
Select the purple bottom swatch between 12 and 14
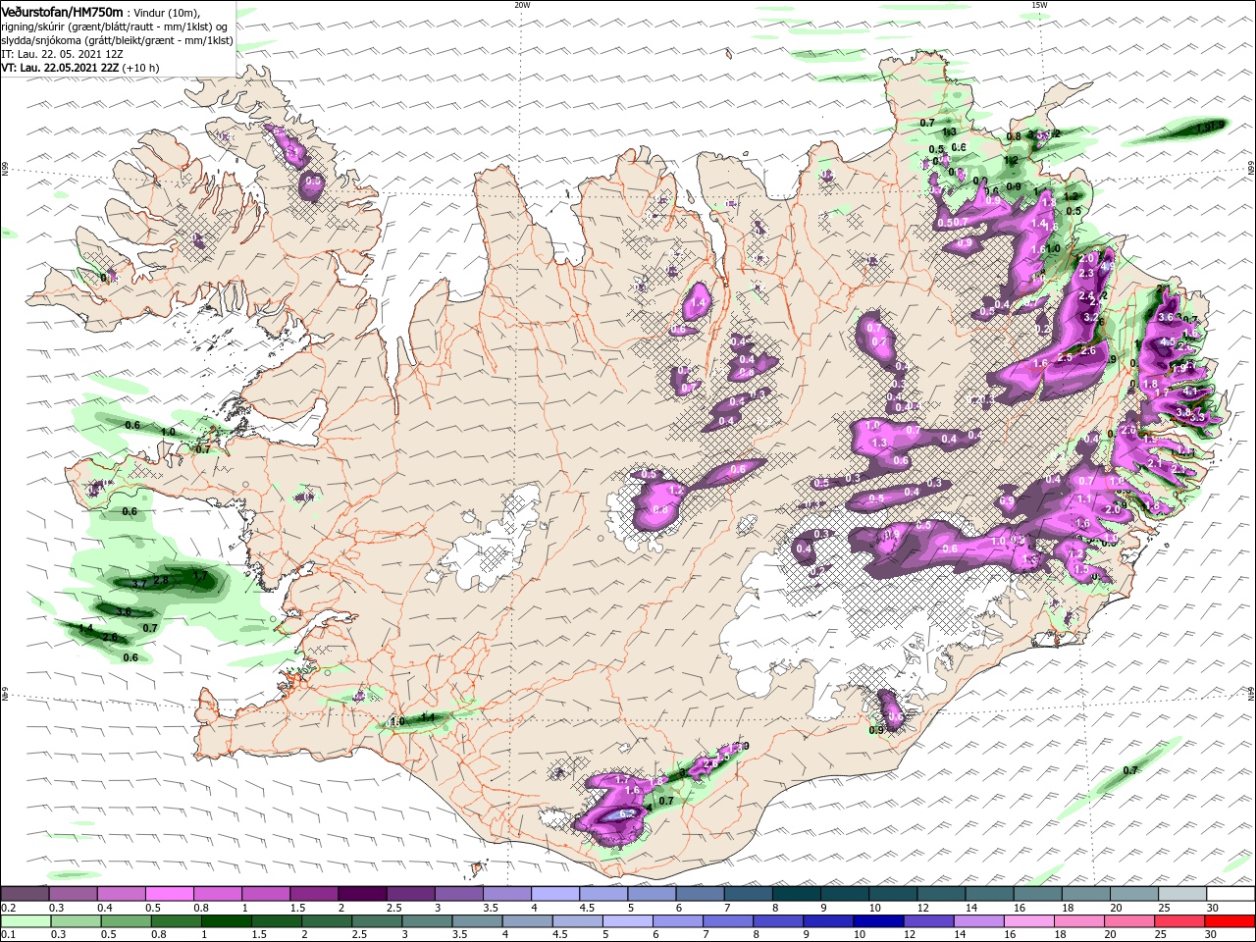(x=928, y=921)
